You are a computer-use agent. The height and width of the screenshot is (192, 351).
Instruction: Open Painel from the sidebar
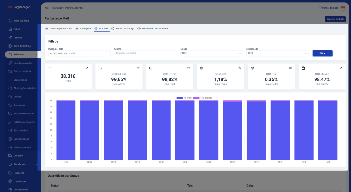click(16, 29)
